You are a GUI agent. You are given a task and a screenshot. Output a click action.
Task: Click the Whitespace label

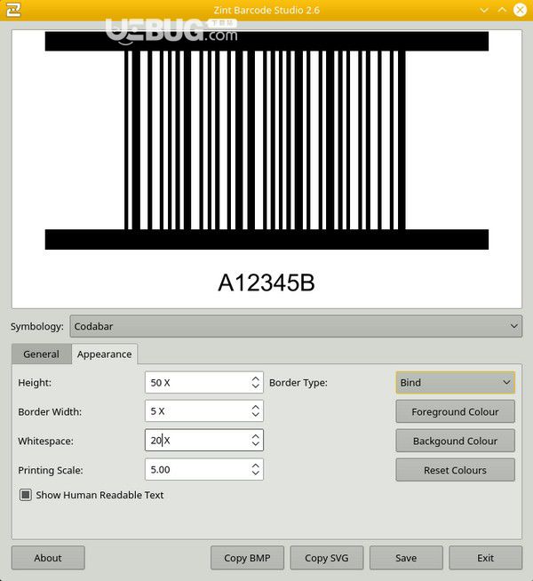45,441
